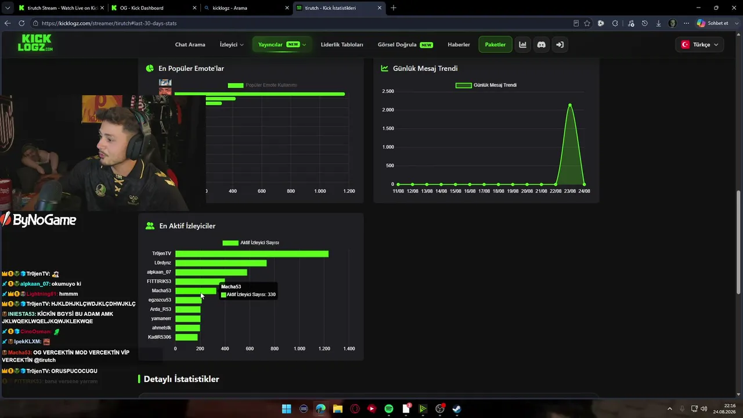Expand the tab search chevron button
This screenshot has height=418, width=743.
click(x=7, y=8)
